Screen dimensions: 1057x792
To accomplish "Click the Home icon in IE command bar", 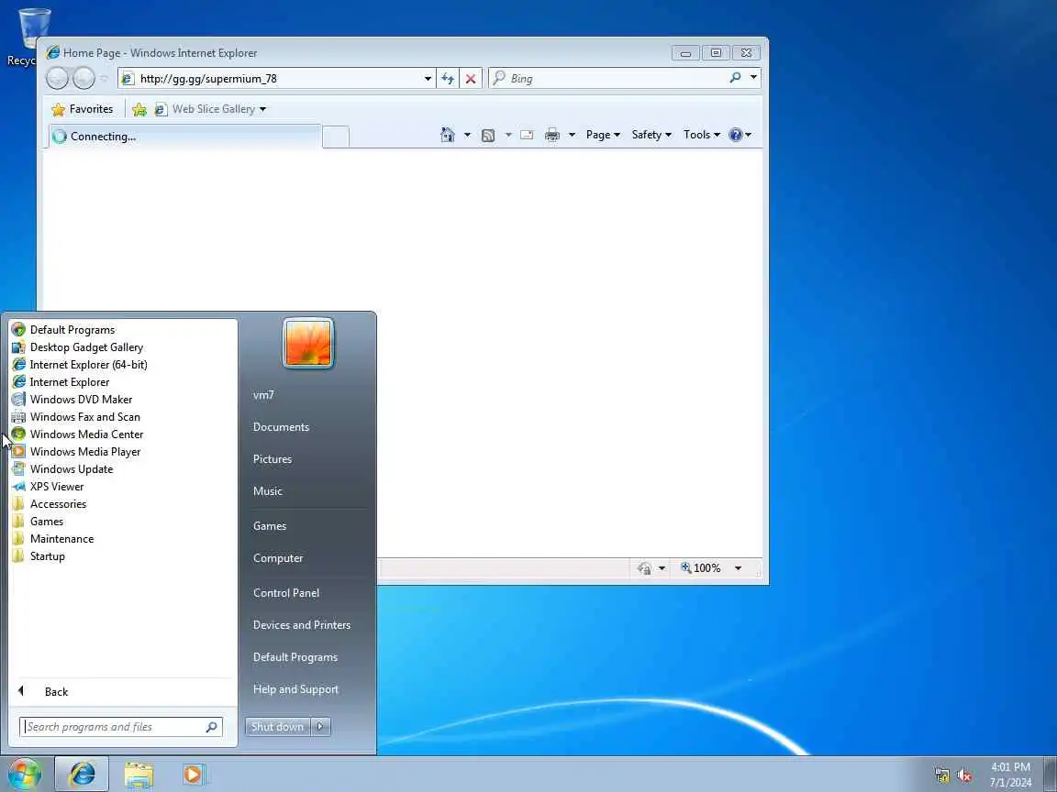I will tap(448, 135).
